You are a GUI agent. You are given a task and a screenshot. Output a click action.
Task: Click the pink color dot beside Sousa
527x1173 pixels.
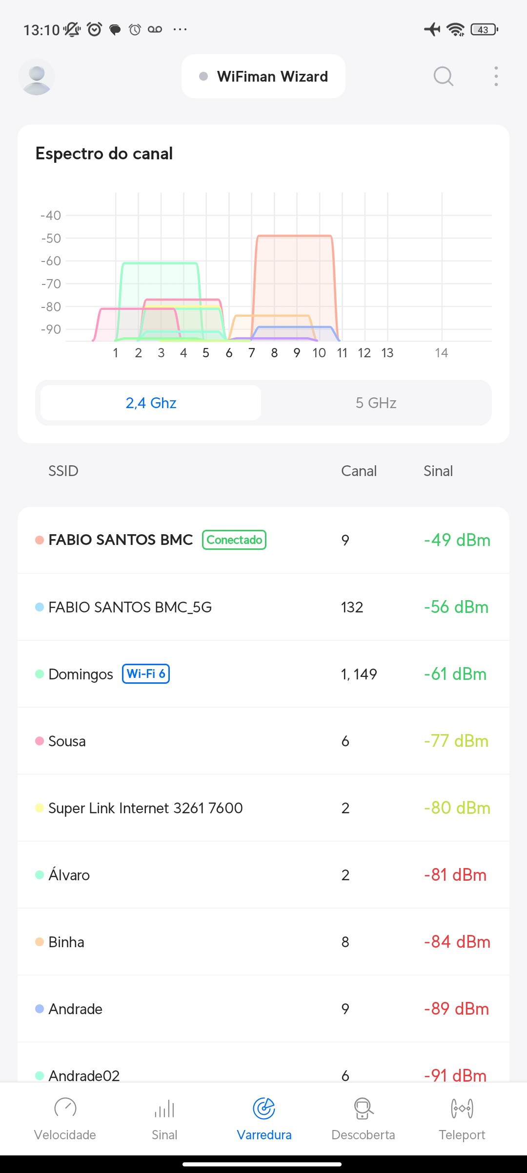(x=40, y=741)
